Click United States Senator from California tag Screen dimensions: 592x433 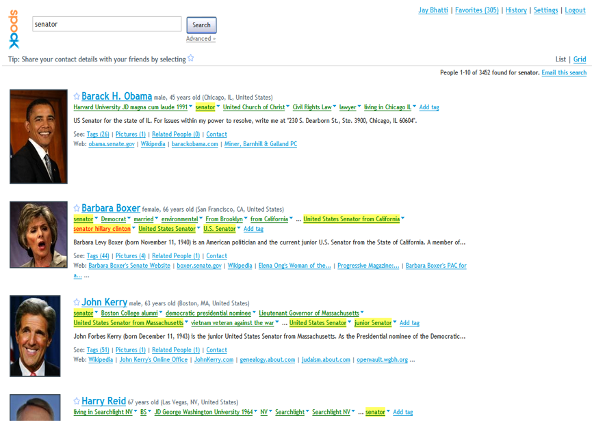click(352, 219)
